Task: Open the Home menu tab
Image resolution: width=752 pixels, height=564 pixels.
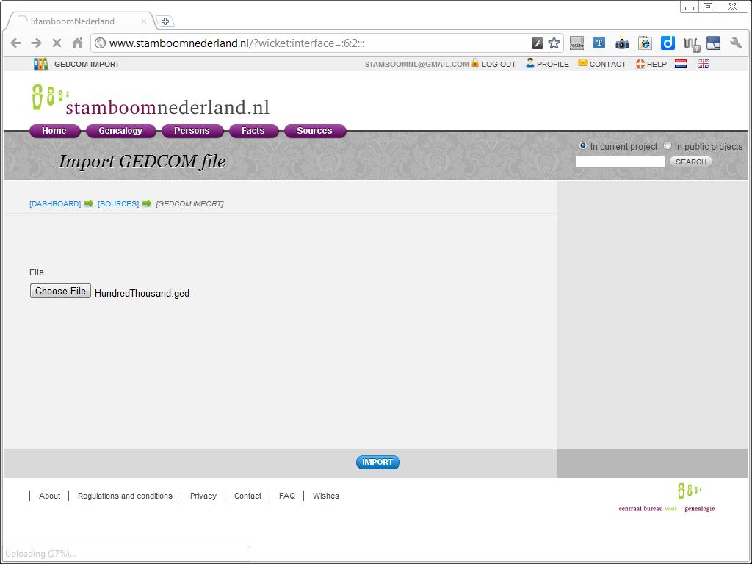Action: coord(54,131)
